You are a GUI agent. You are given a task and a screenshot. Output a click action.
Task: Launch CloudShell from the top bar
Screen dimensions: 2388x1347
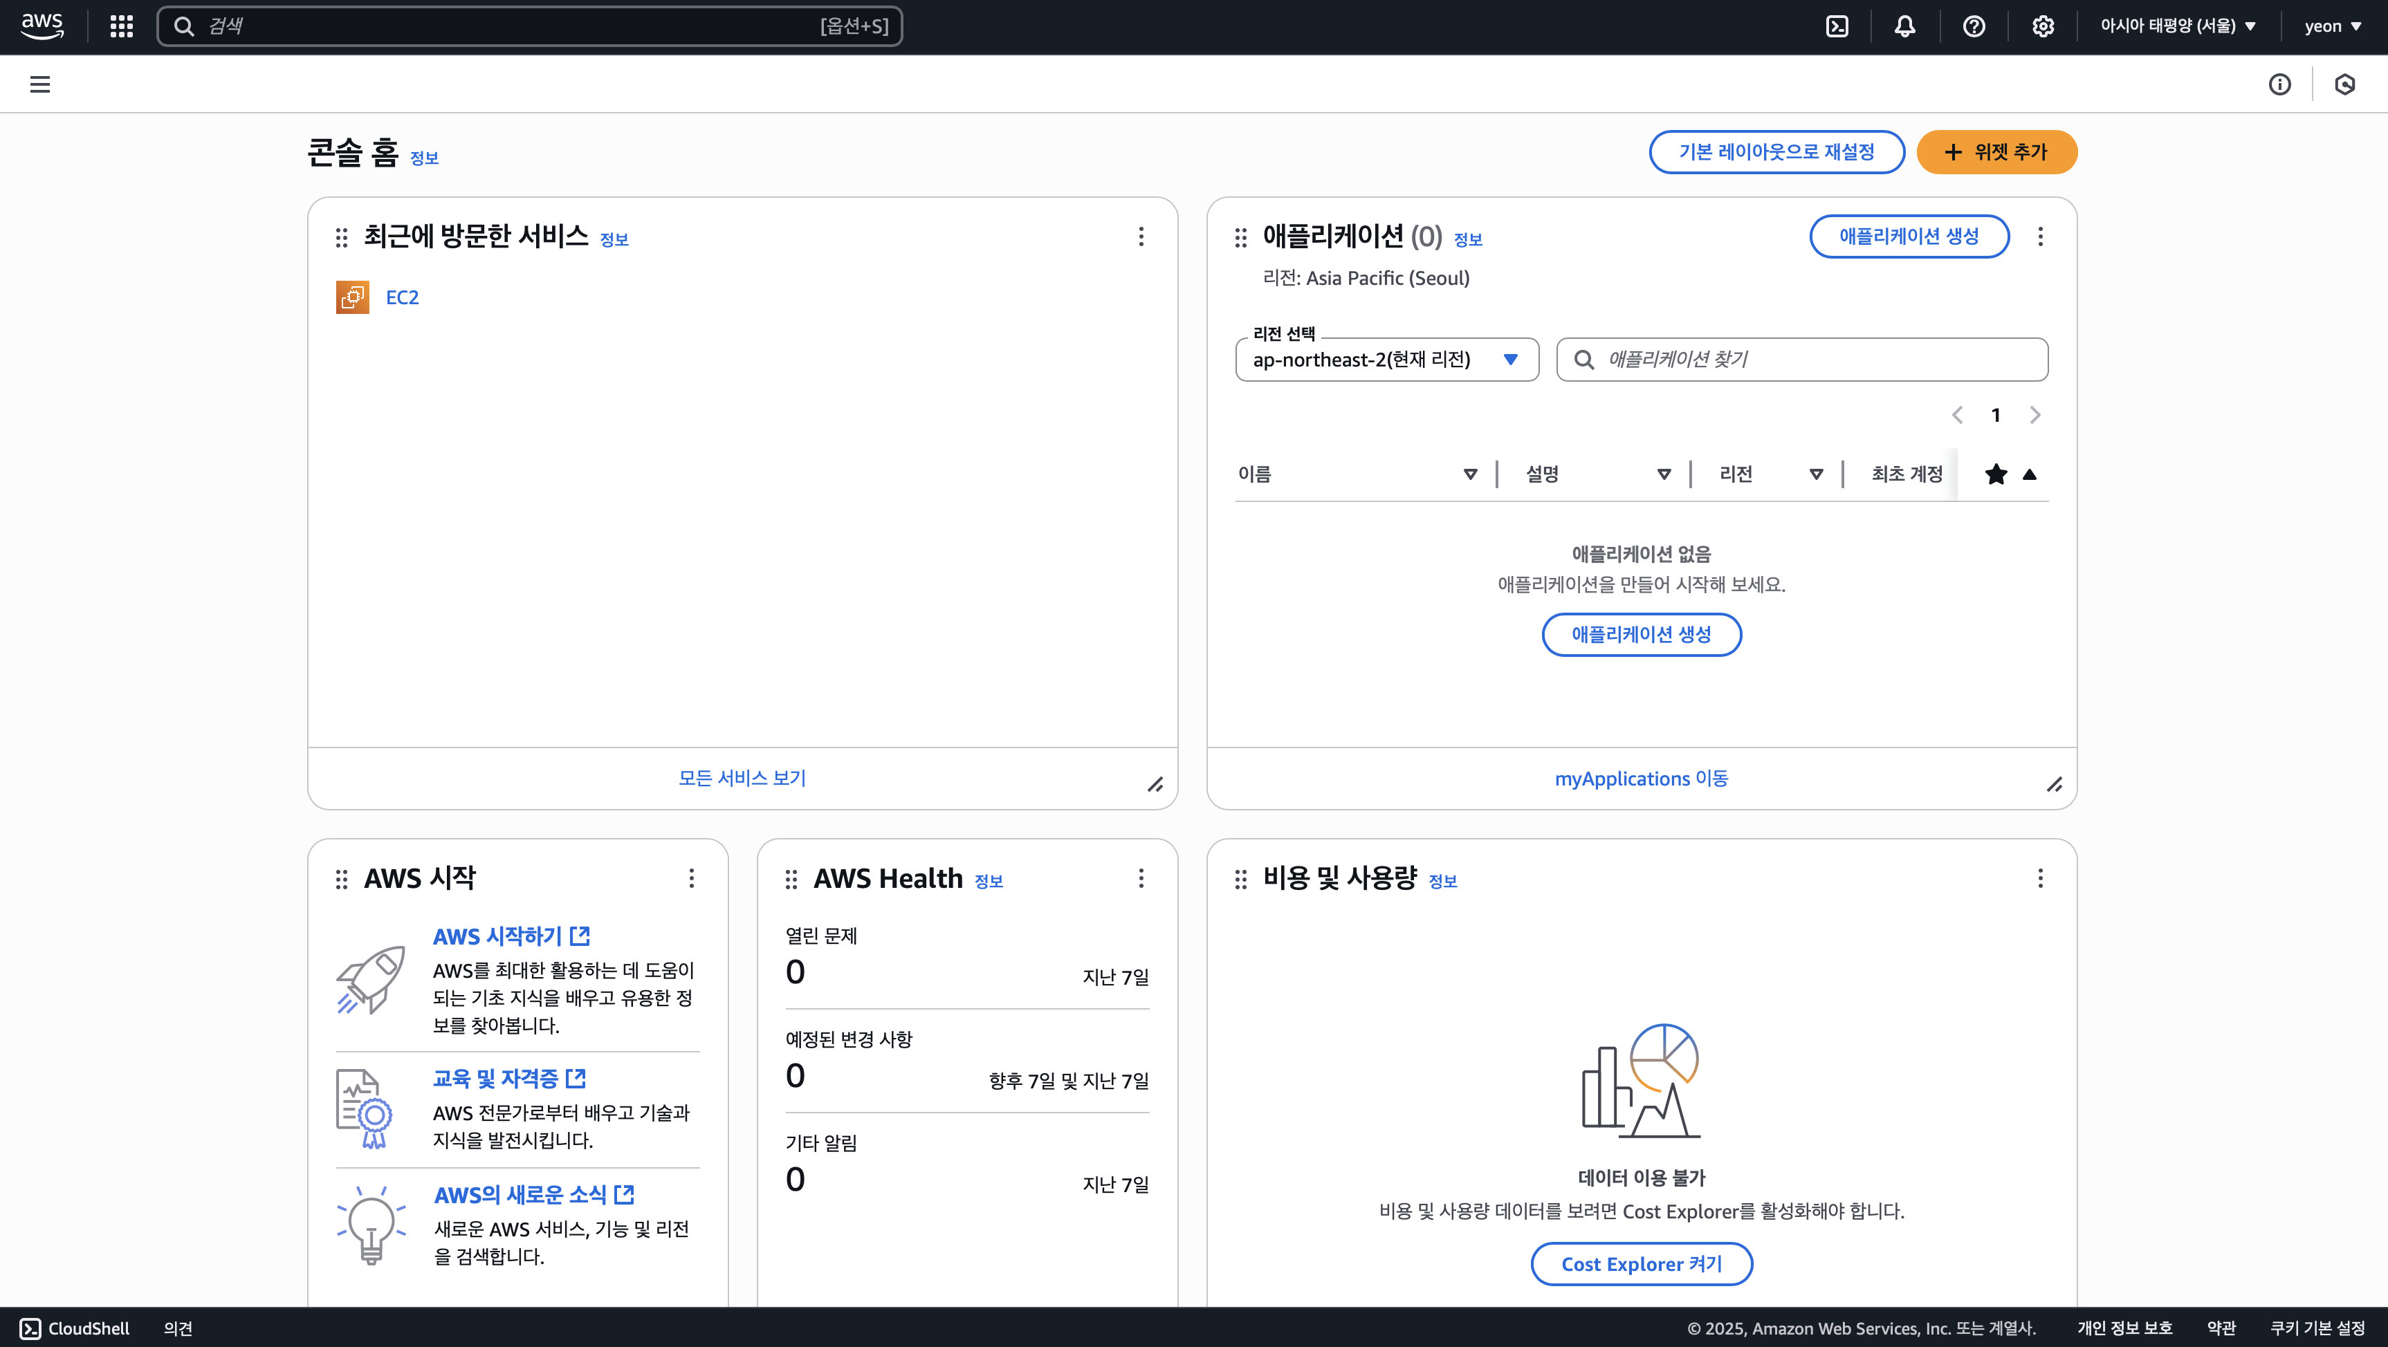coord(1837,26)
